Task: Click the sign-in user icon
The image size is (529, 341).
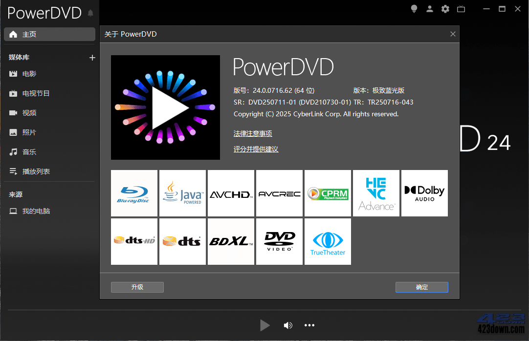Action: click(429, 8)
